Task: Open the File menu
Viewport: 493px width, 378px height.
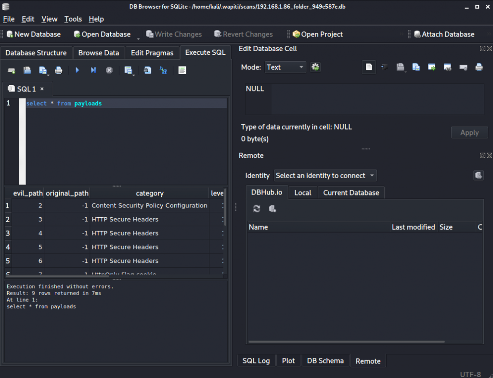Action: pyautogui.click(x=9, y=19)
